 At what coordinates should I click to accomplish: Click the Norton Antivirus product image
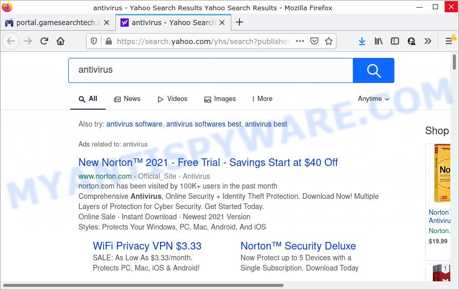442,173
